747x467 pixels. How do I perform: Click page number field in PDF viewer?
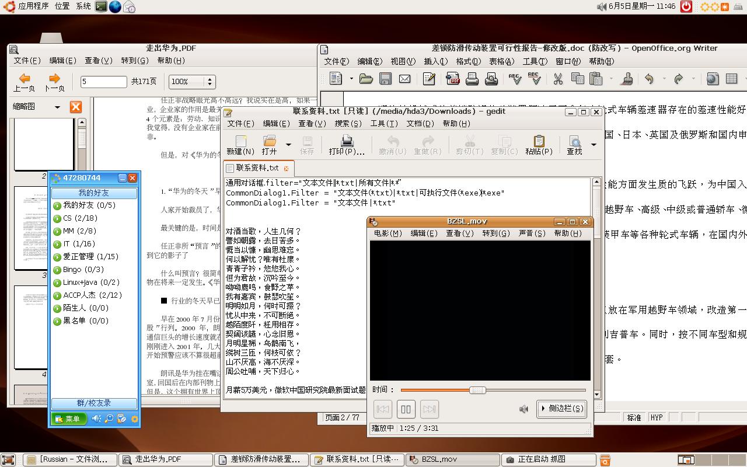pos(103,82)
